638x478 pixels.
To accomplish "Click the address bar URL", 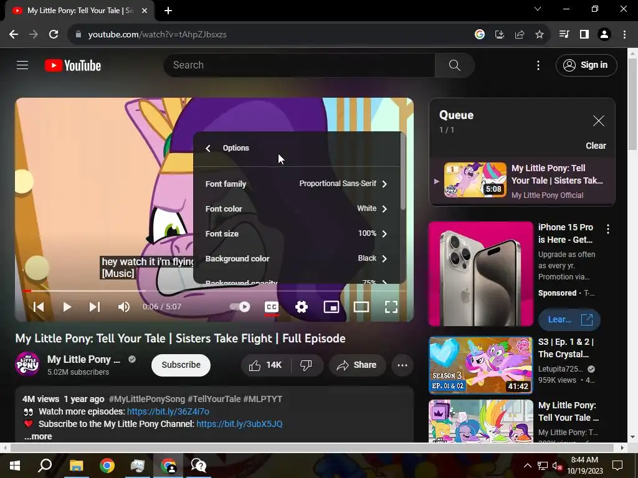I will click(x=158, y=35).
